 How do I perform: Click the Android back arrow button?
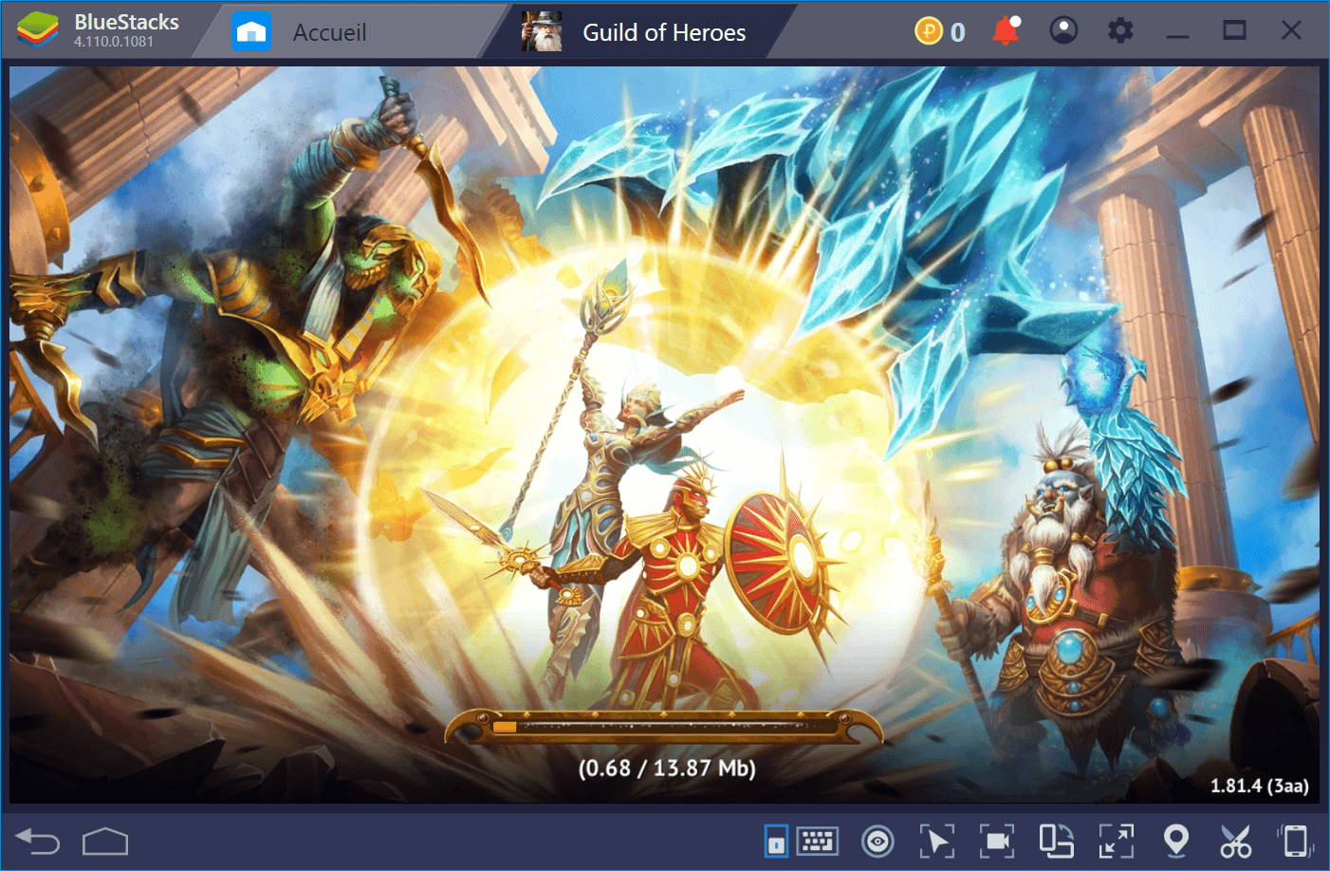pos(38,841)
